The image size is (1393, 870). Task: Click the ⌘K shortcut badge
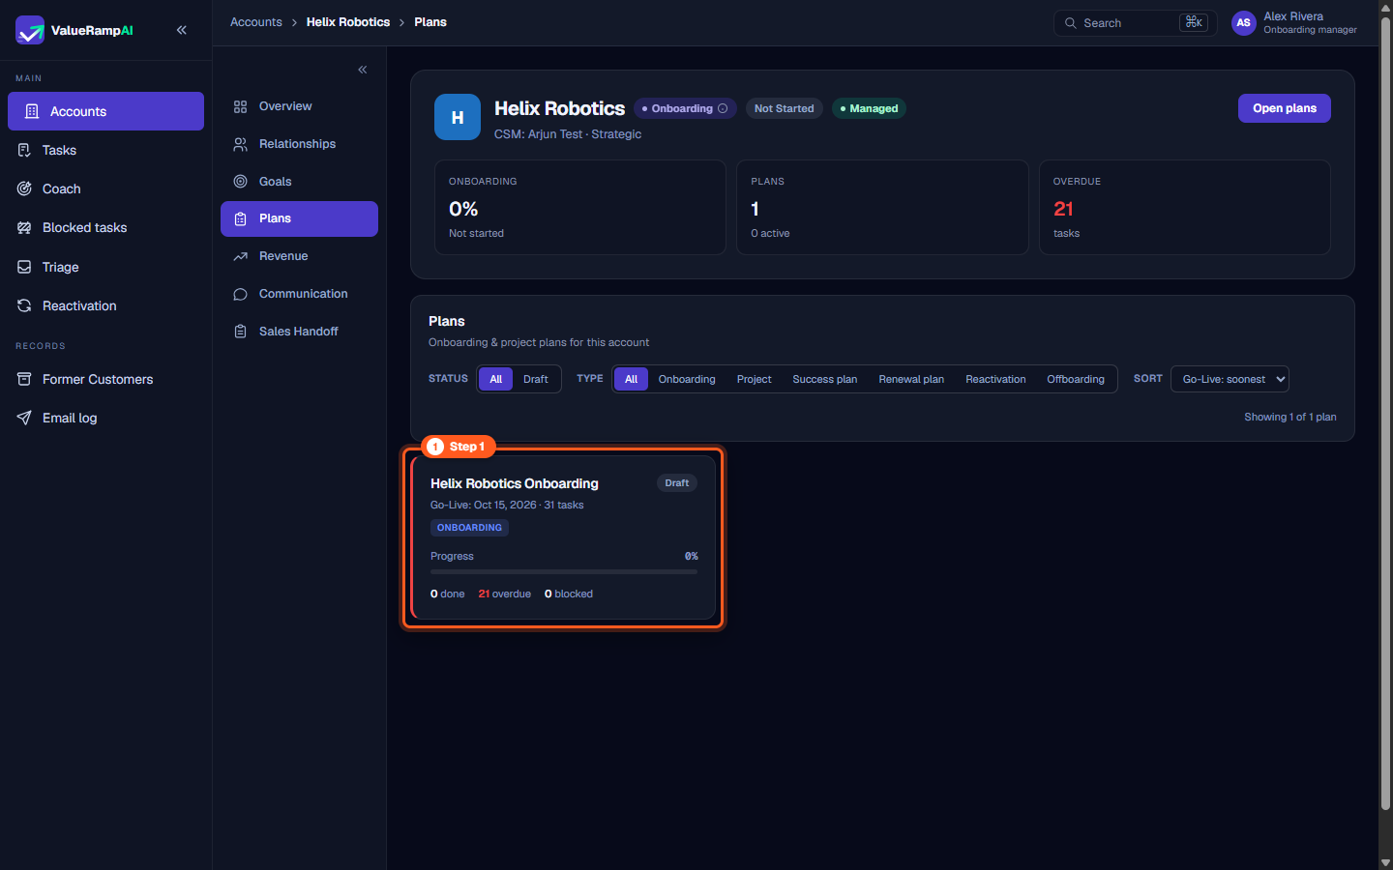click(x=1194, y=22)
